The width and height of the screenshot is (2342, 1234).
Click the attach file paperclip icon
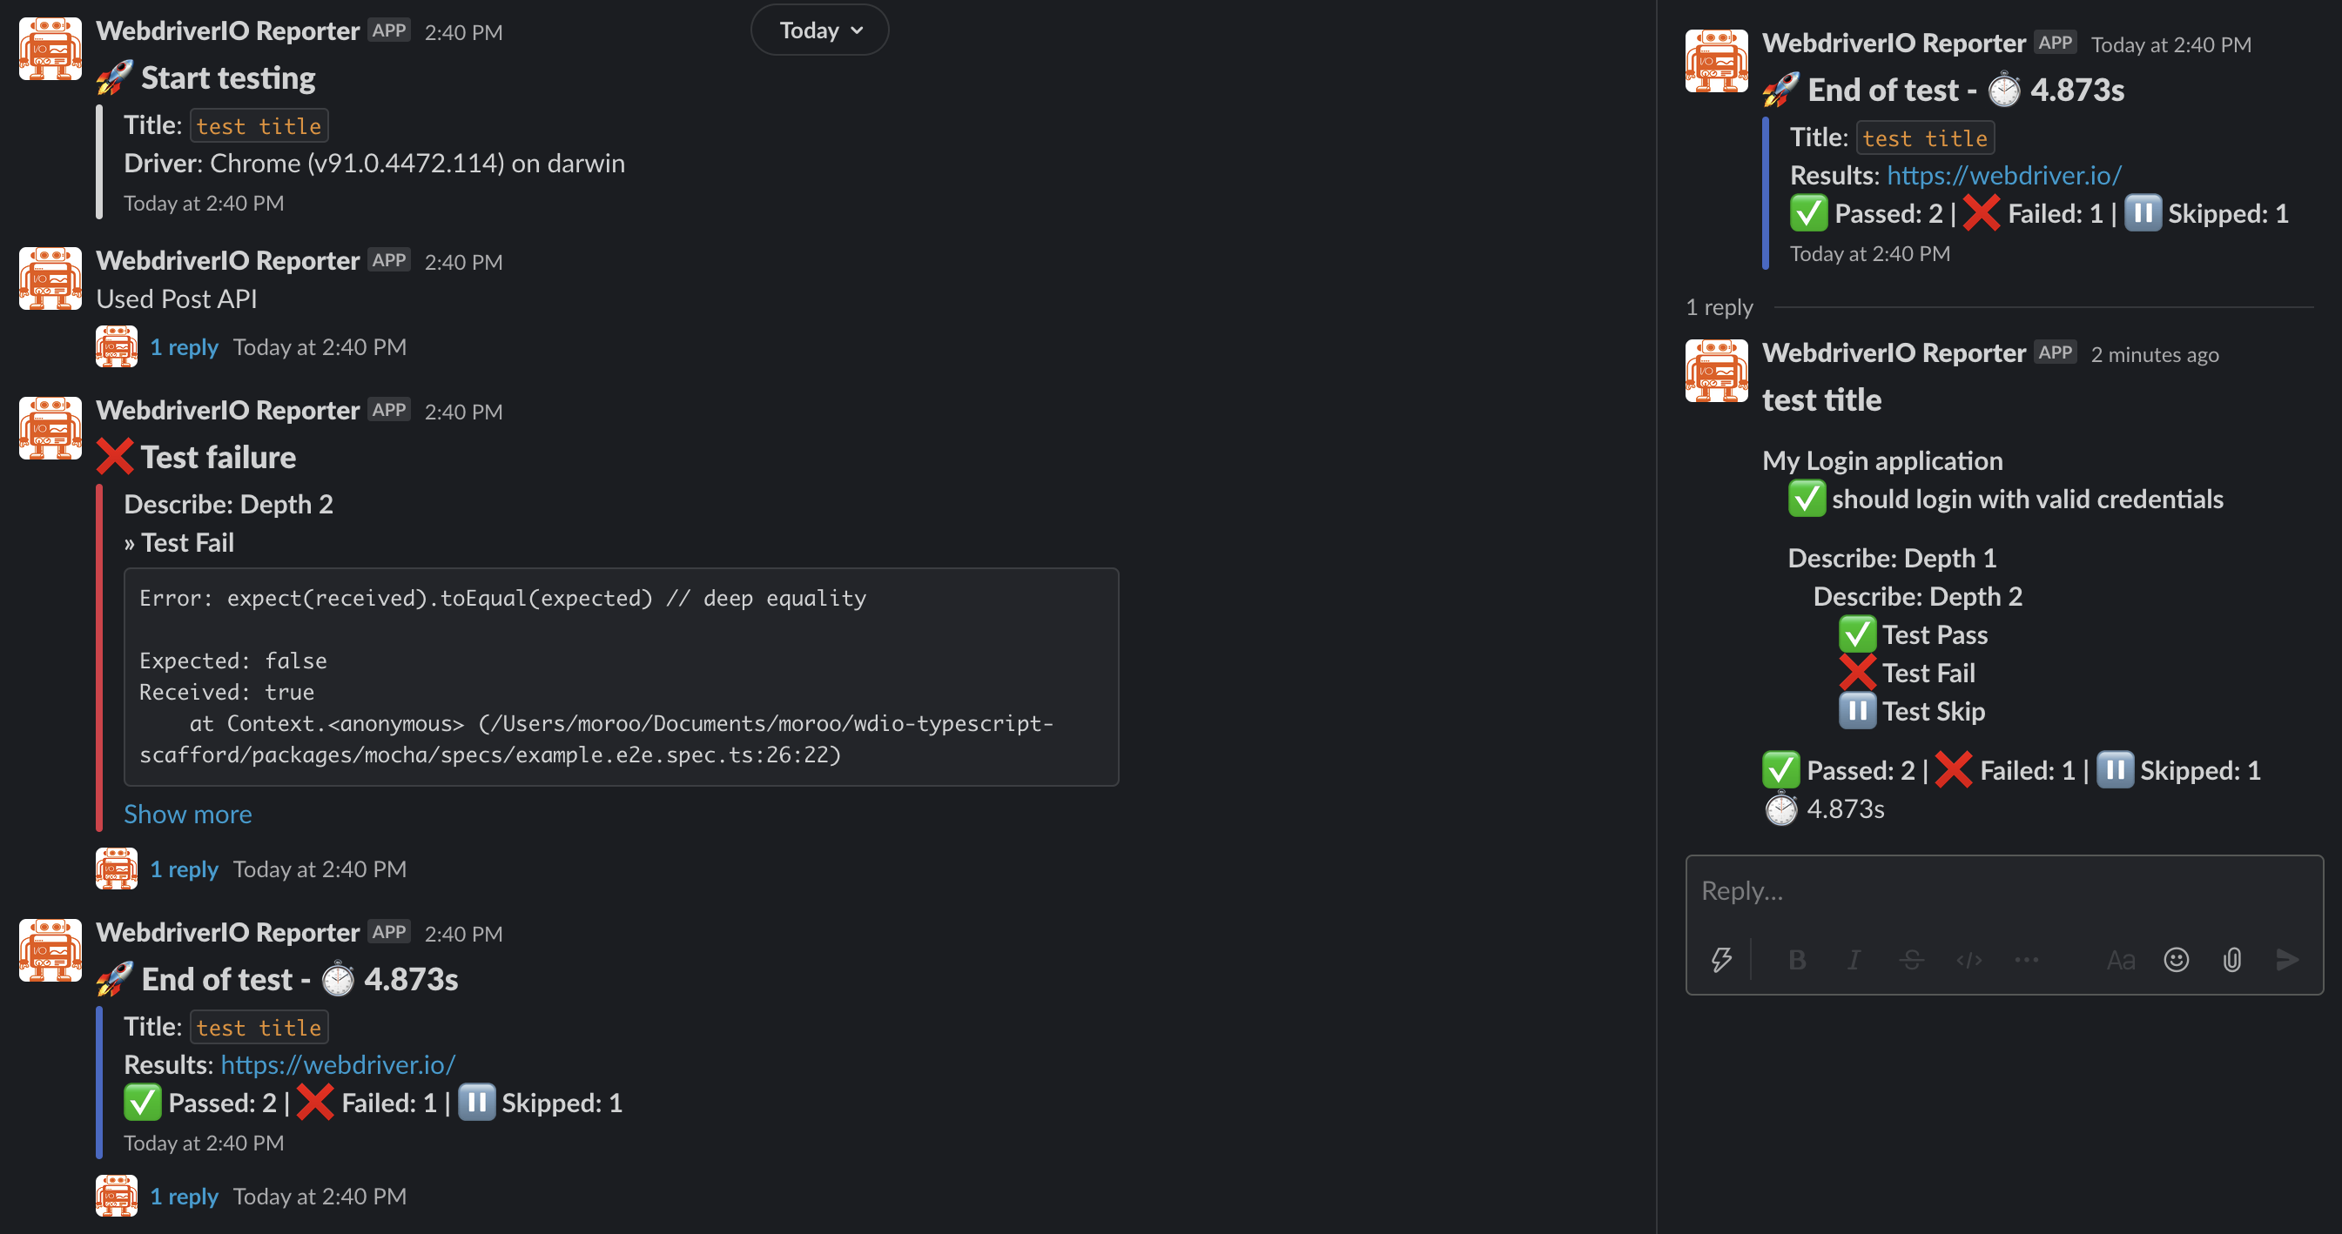point(2232,960)
